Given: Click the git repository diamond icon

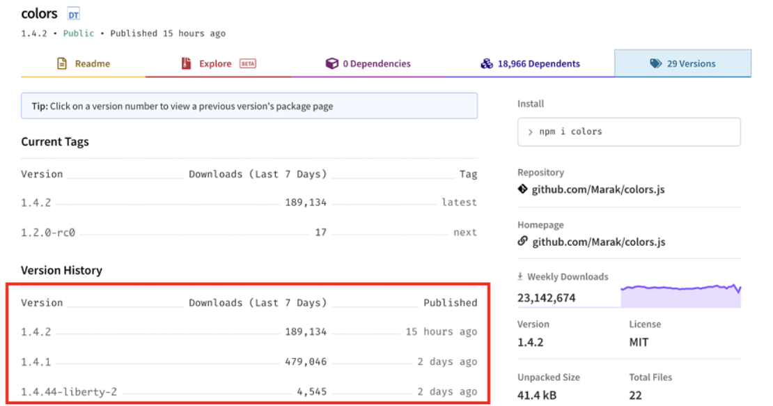Looking at the screenshot, I should (x=522, y=189).
